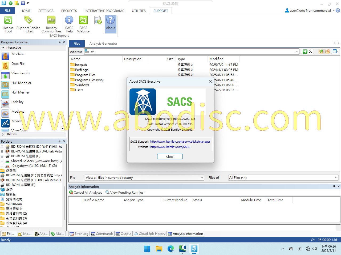The height and width of the screenshot is (255, 341).
Task: Open the File view filter dropdown
Action: (202, 178)
